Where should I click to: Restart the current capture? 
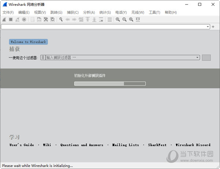click(17, 19)
